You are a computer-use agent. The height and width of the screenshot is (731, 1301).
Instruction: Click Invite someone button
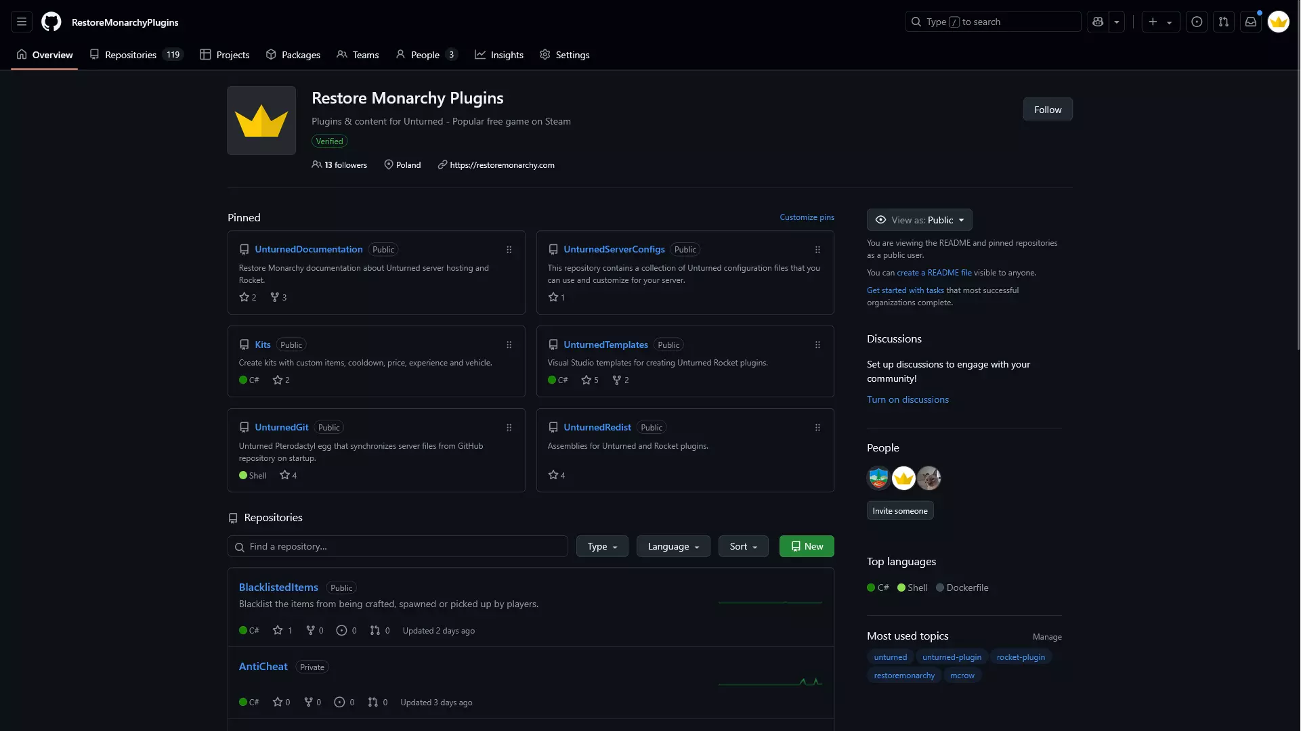[x=900, y=511]
